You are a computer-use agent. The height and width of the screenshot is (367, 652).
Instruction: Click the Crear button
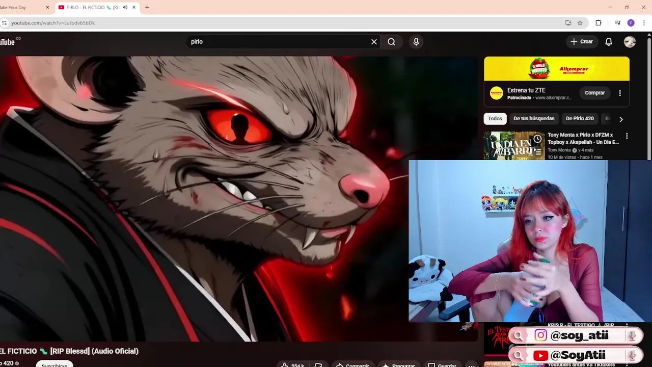pyautogui.click(x=581, y=42)
